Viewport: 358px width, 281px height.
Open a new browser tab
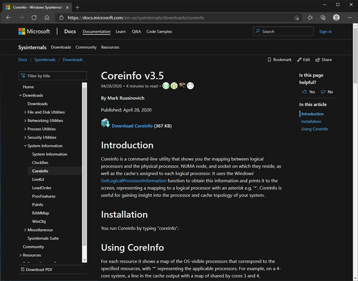pos(78,8)
